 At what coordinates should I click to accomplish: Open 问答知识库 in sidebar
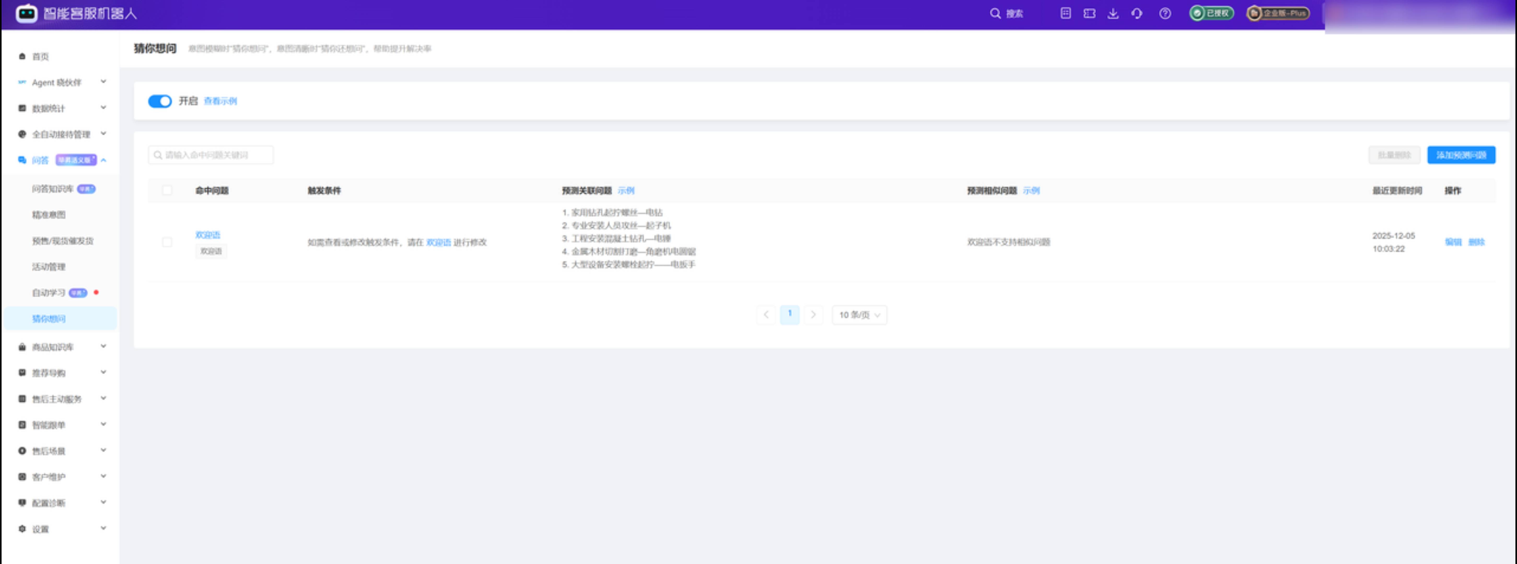click(52, 189)
